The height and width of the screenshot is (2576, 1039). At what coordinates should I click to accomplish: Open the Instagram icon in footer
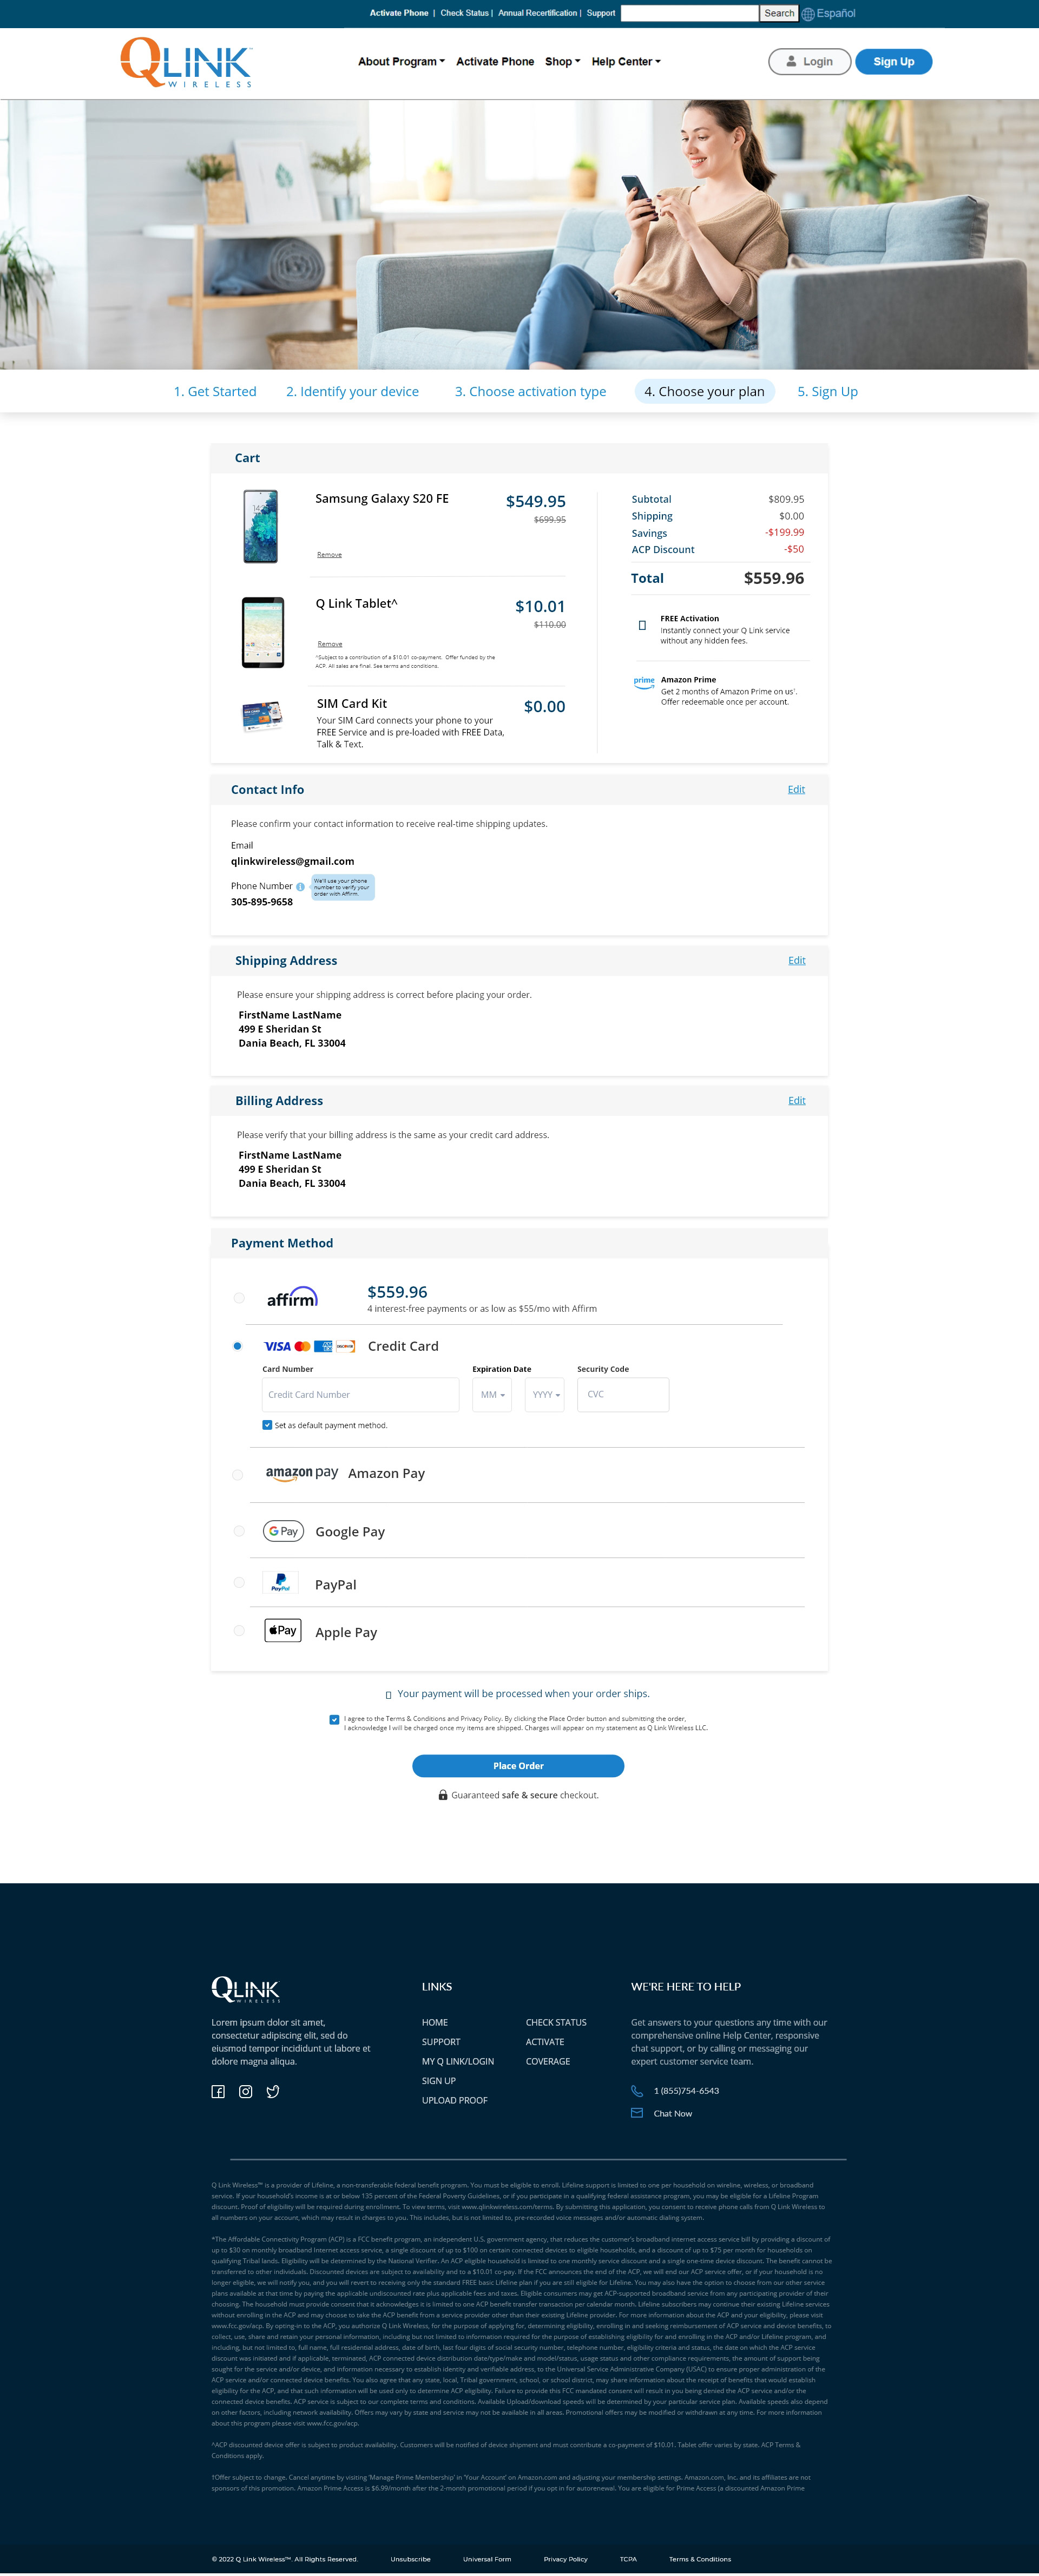point(246,2091)
